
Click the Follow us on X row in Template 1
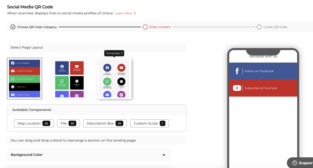24,87
